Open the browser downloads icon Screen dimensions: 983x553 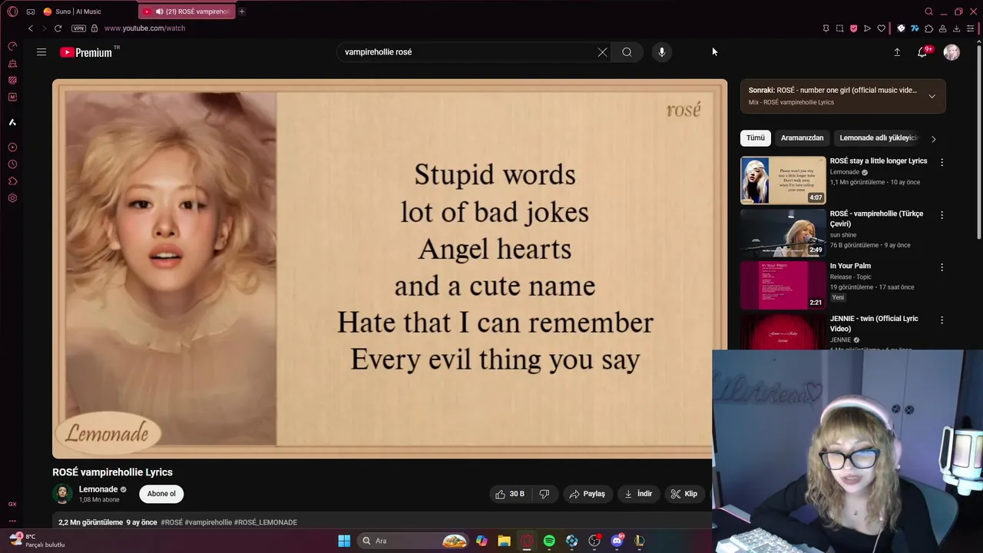click(x=956, y=28)
